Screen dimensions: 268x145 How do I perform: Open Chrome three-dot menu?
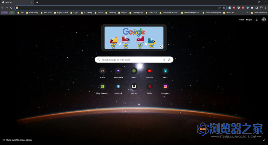(265, 8)
